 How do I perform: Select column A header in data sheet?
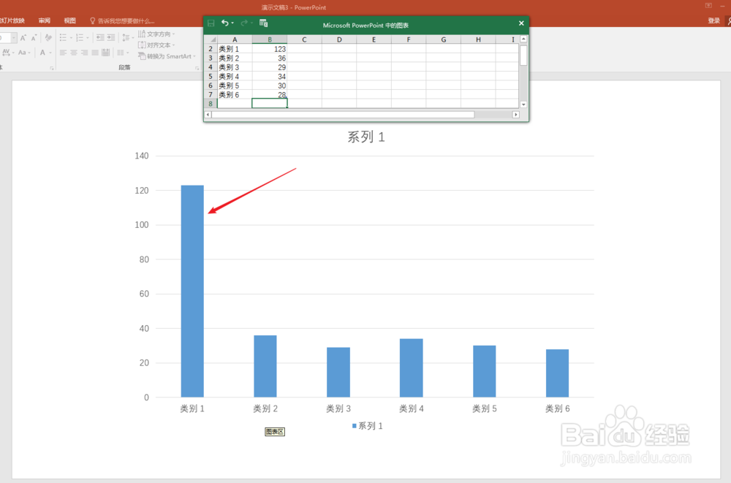(235, 39)
